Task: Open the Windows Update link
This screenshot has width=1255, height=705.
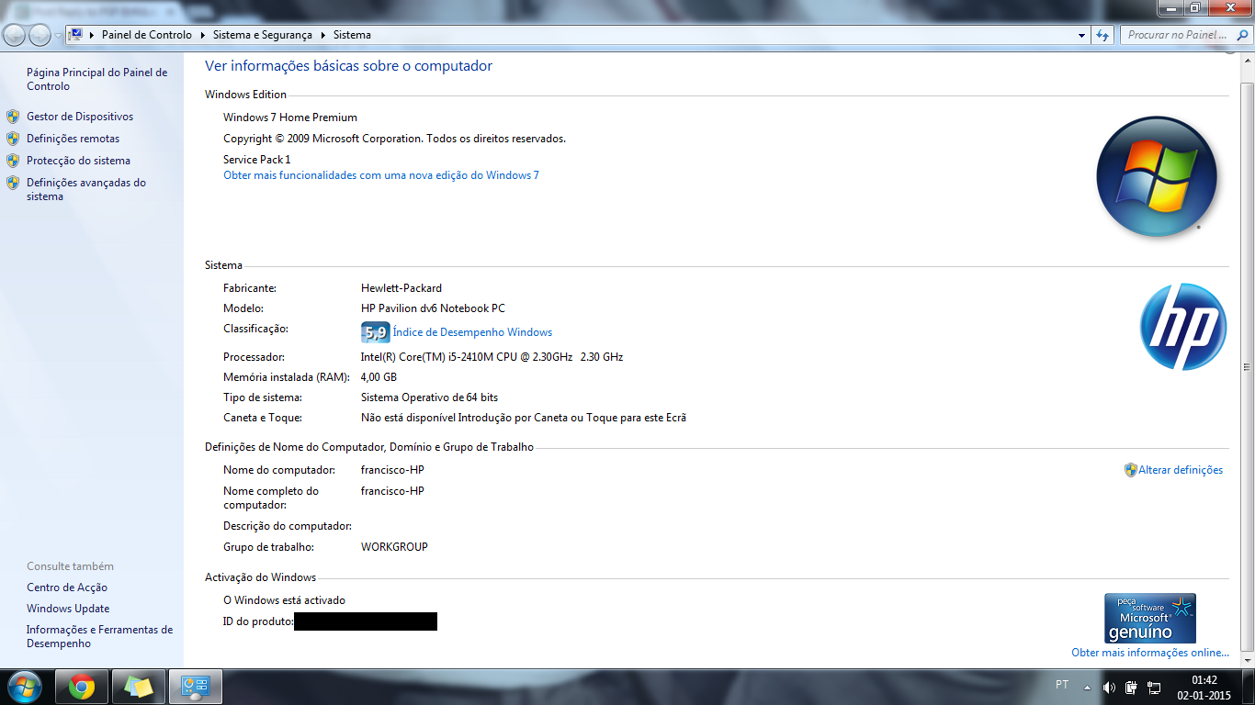Action: (x=68, y=609)
